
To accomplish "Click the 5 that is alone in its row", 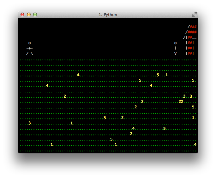I will click(x=111, y=139).
